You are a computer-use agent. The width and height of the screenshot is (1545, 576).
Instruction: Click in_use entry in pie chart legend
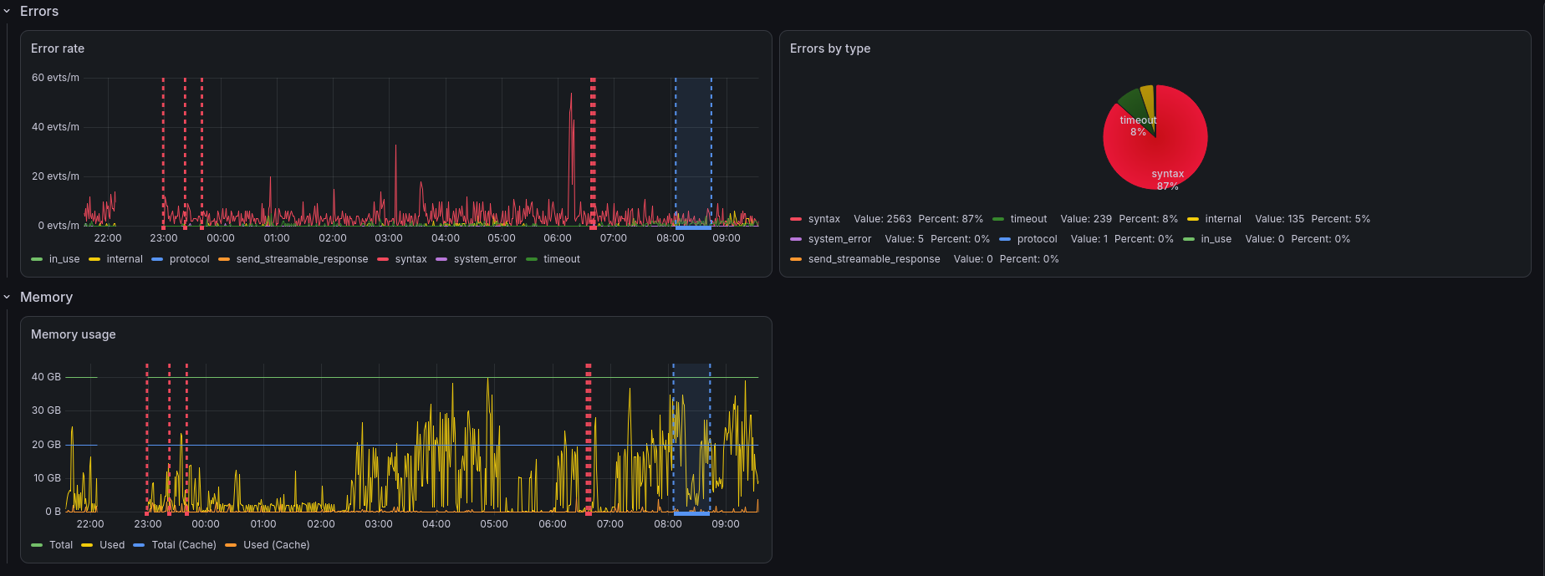click(1216, 239)
